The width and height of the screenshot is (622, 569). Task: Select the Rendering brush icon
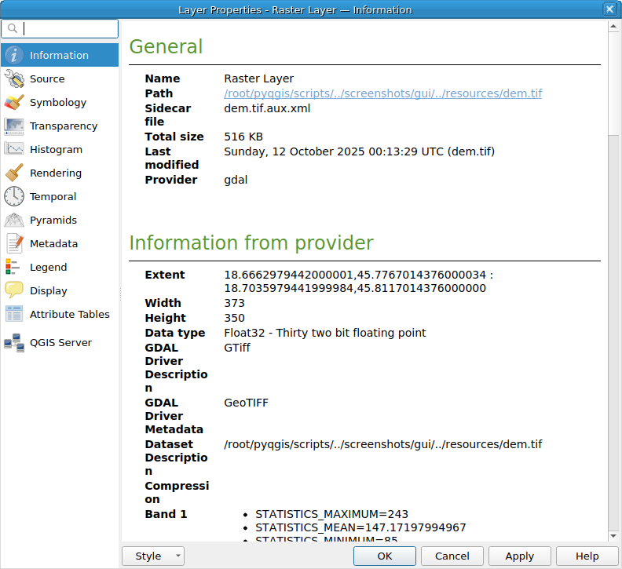click(x=14, y=173)
